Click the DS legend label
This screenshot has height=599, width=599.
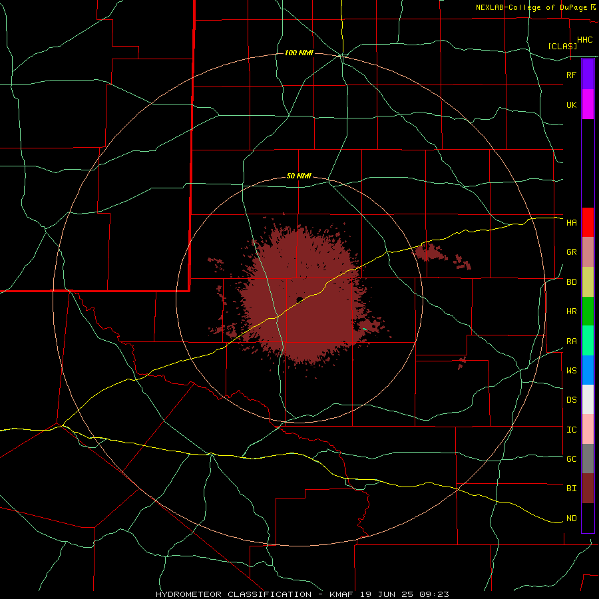(571, 400)
